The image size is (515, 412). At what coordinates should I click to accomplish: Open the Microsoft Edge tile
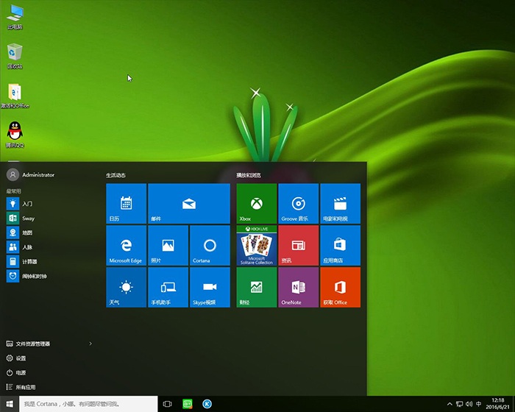pos(126,245)
